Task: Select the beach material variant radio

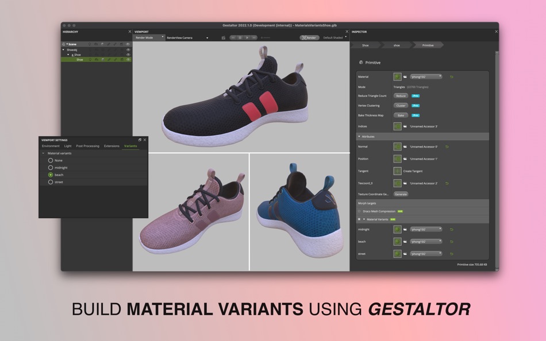Action: tap(51, 175)
